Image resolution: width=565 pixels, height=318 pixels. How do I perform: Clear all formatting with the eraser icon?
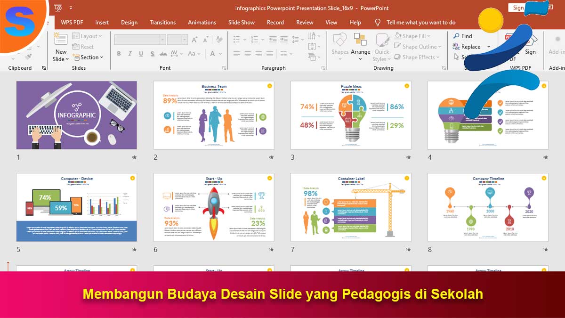[219, 40]
